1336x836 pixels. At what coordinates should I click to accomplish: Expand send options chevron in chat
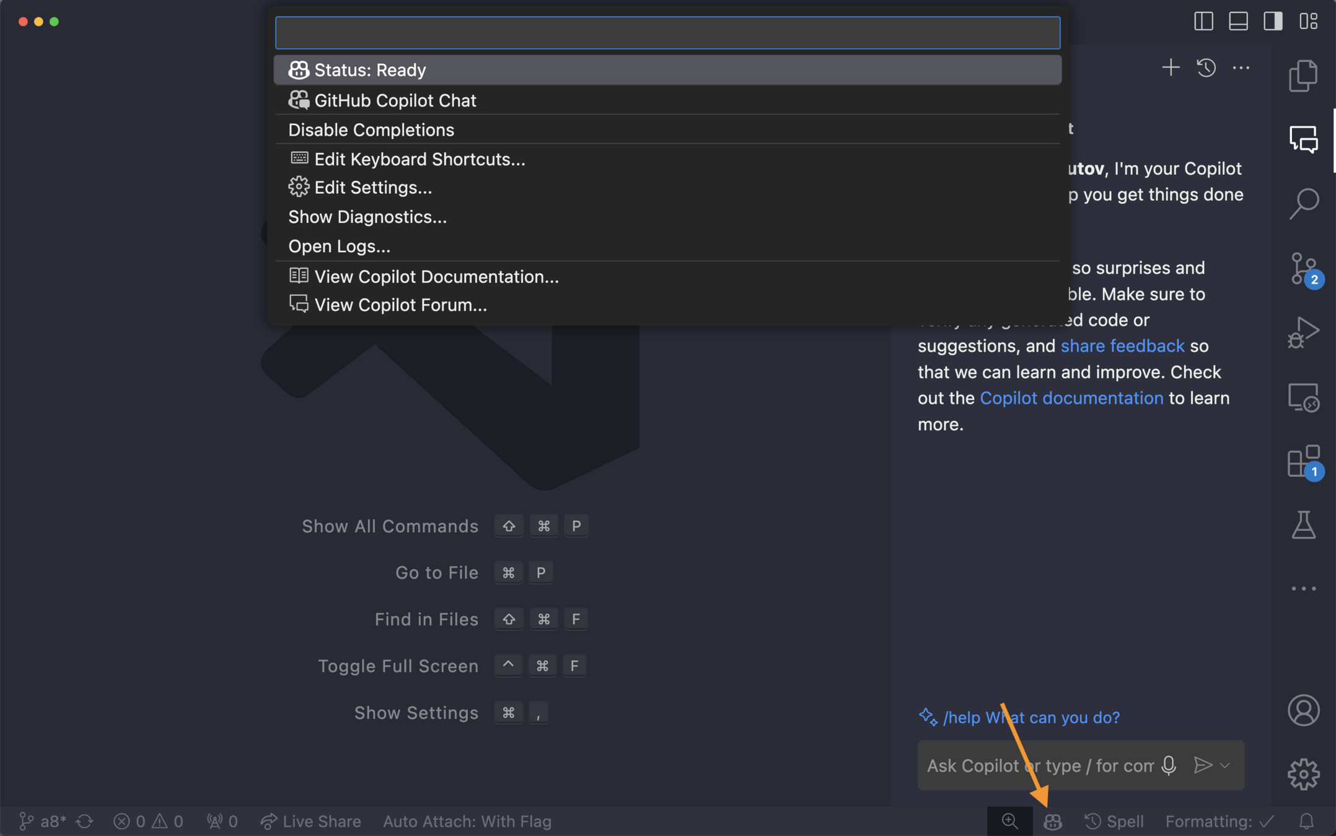coord(1225,765)
